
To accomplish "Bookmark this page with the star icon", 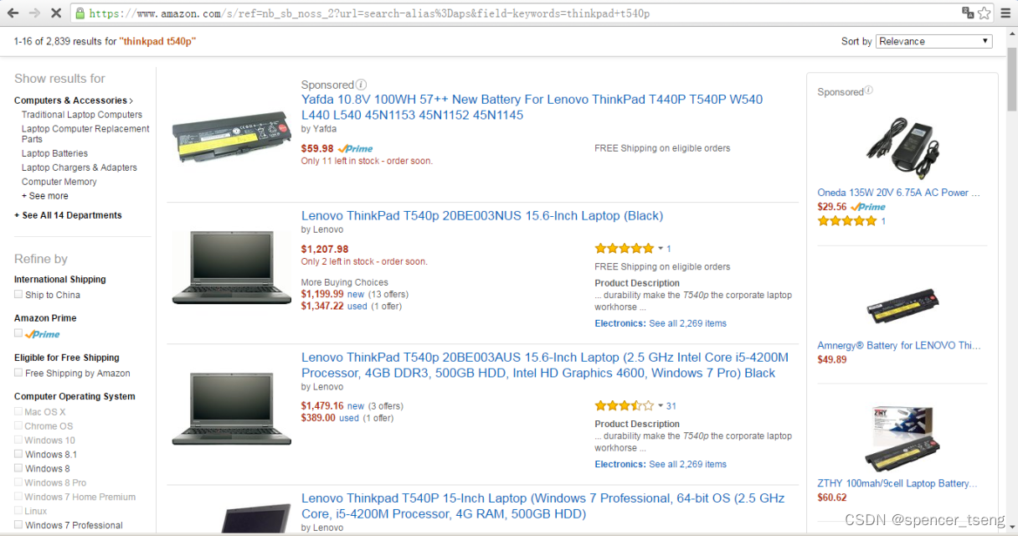I will [x=984, y=13].
